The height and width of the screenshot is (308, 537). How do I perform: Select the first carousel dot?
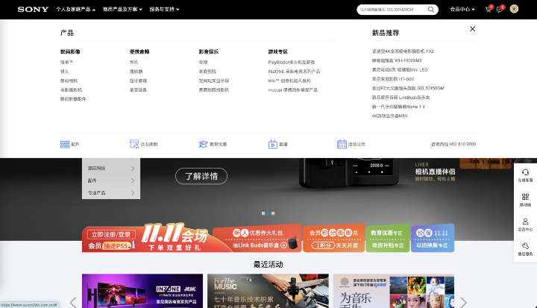(x=263, y=213)
